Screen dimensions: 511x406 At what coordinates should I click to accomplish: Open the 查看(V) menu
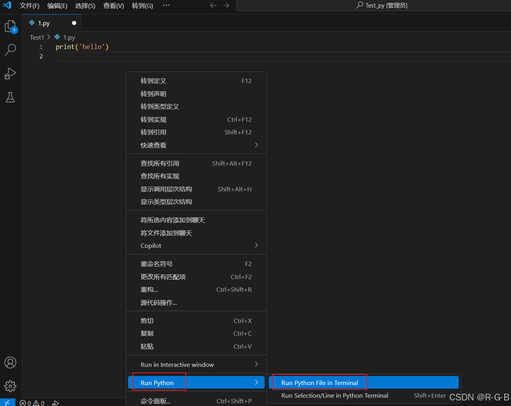(x=113, y=6)
